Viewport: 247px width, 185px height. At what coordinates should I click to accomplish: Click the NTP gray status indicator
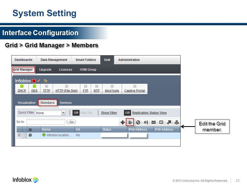(x=97, y=86)
